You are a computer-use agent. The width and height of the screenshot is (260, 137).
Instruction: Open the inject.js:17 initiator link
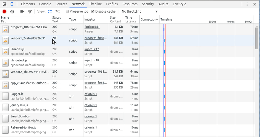click(x=91, y=49)
